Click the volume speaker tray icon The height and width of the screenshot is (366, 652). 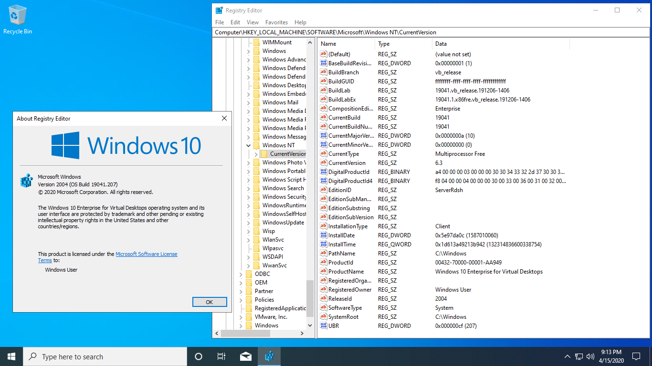coord(590,356)
